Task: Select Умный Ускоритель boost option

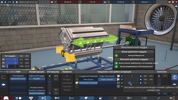Action: point(37,93)
